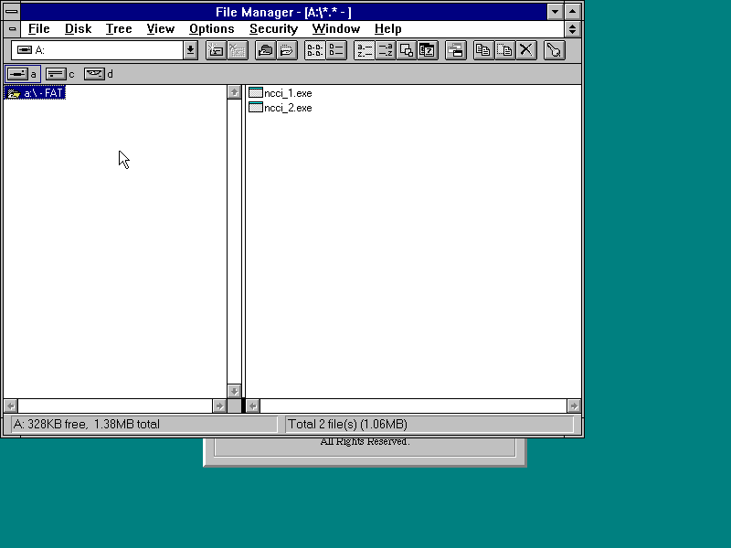Sort files by size icon
Image resolution: width=731 pixels, height=548 pixels.
(x=407, y=50)
